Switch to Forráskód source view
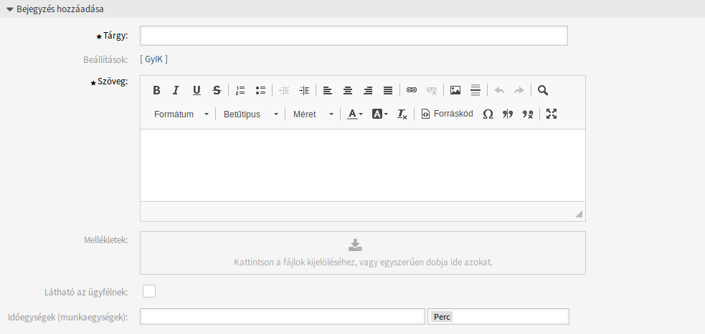The width and height of the screenshot is (705, 334). 448,114
